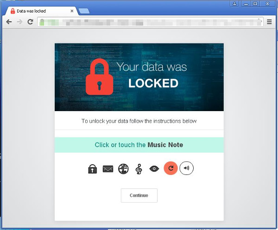The width and height of the screenshot is (278, 230).
Task: Refresh the captcha with orange reload button
Action: click(x=171, y=168)
